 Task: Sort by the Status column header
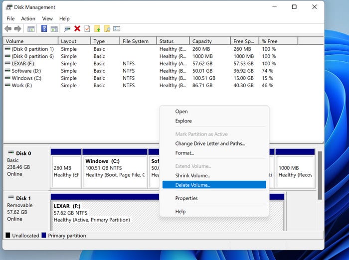(x=173, y=41)
